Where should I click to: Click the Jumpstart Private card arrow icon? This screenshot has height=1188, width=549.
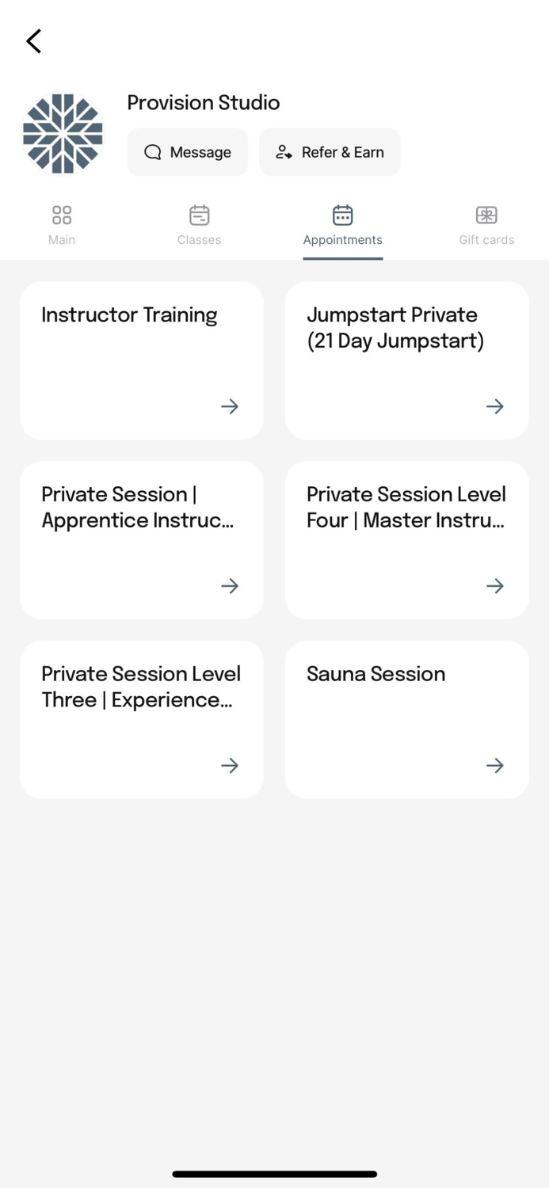coord(494,406)
